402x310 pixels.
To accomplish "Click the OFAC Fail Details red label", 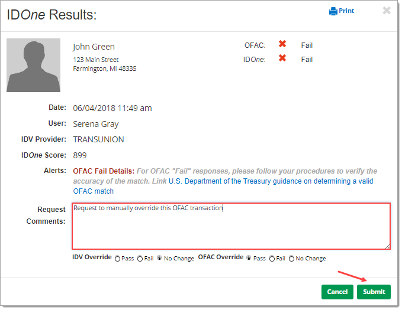I will (x=104, y=171).
